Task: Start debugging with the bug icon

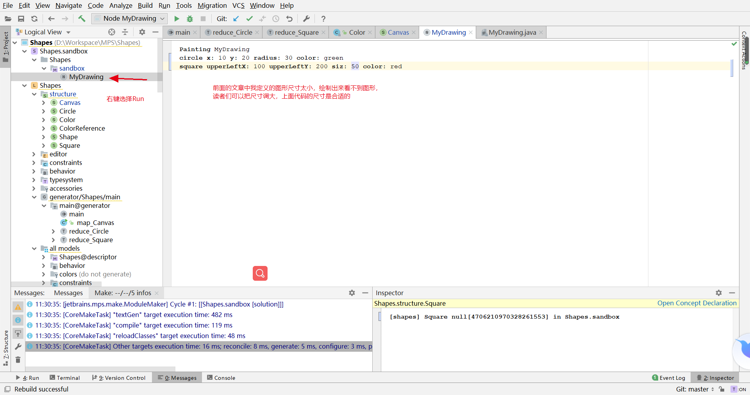Action: 189,18
